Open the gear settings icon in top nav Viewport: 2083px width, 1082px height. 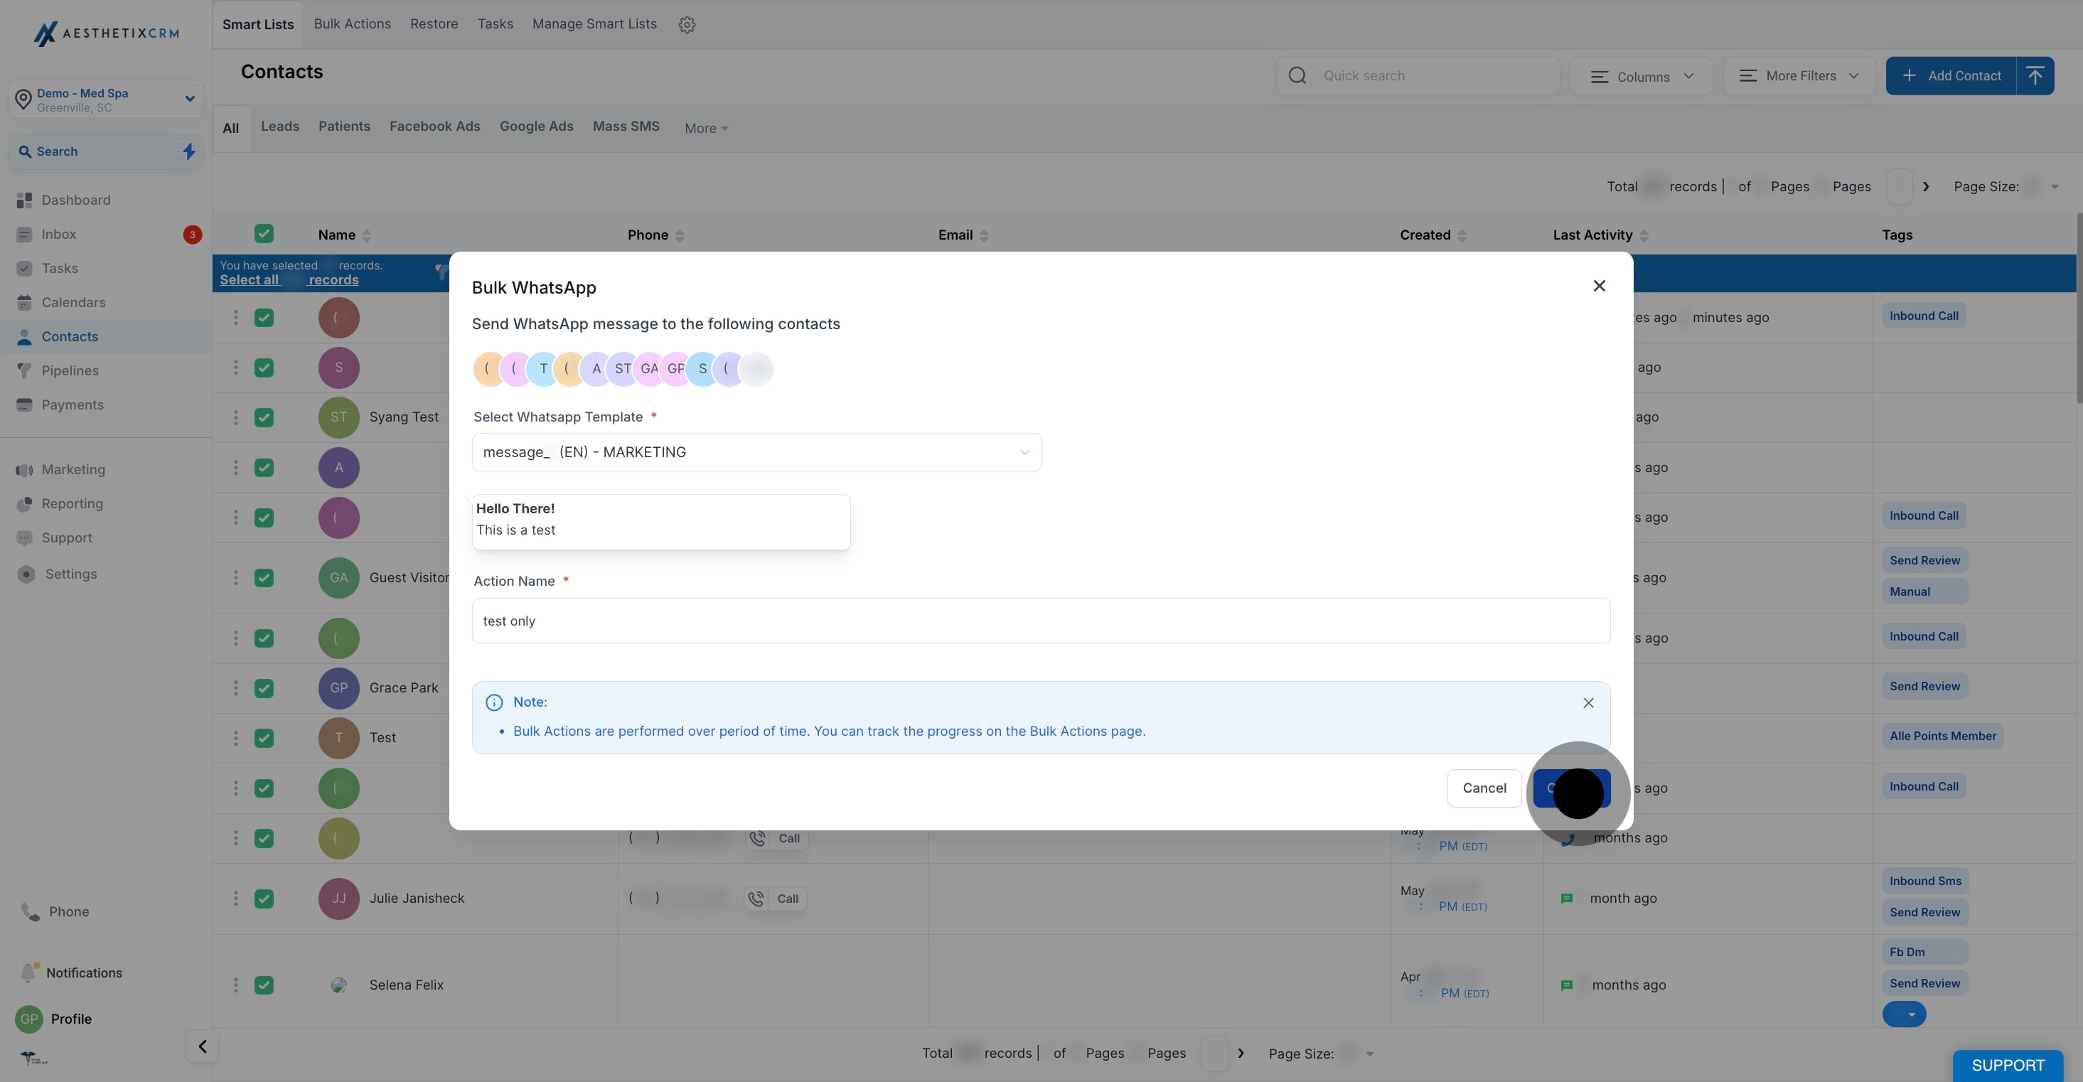click(x=687, y=25)
